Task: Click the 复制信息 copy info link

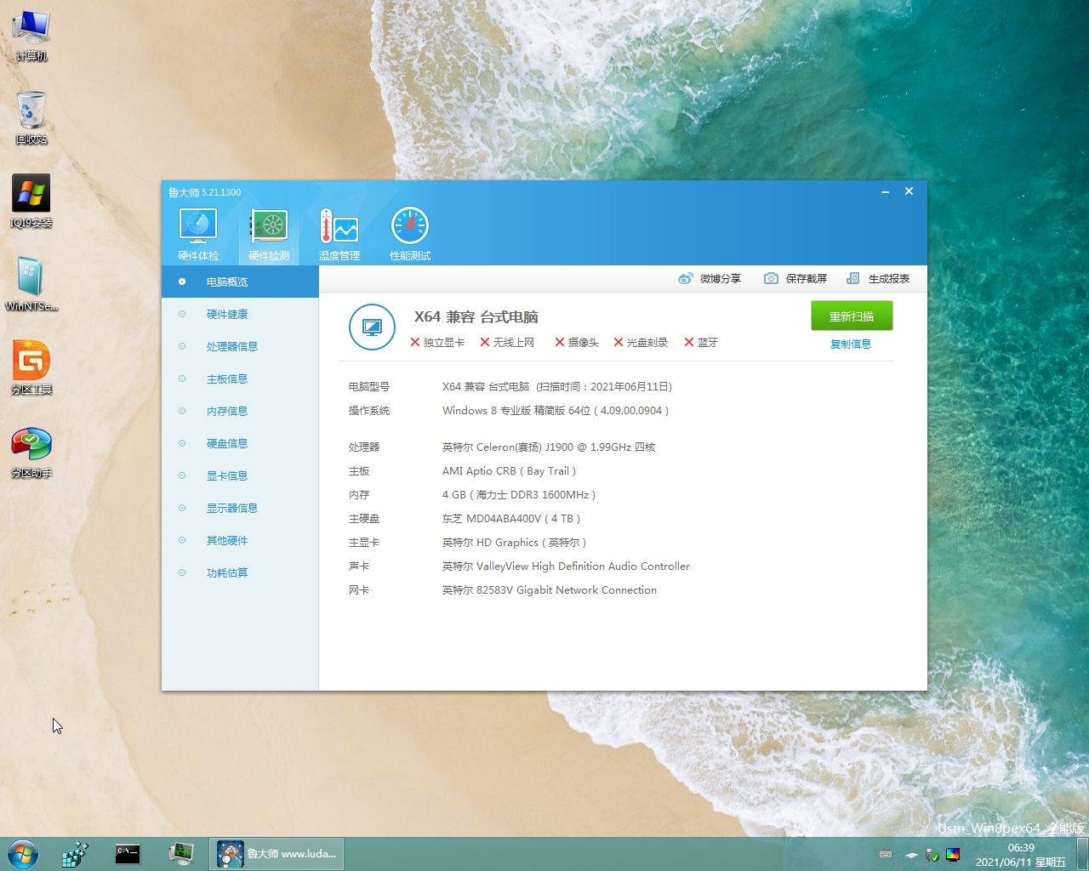Action: pyautogui.click(x=851, y=344)
